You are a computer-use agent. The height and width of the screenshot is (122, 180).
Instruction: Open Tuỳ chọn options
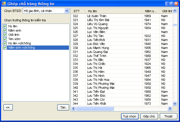click(129, 116)
